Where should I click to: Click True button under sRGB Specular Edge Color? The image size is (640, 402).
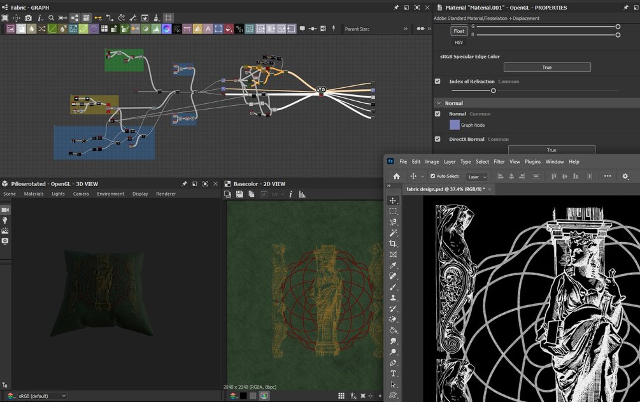pyautogui.click(x=547, y=68)
